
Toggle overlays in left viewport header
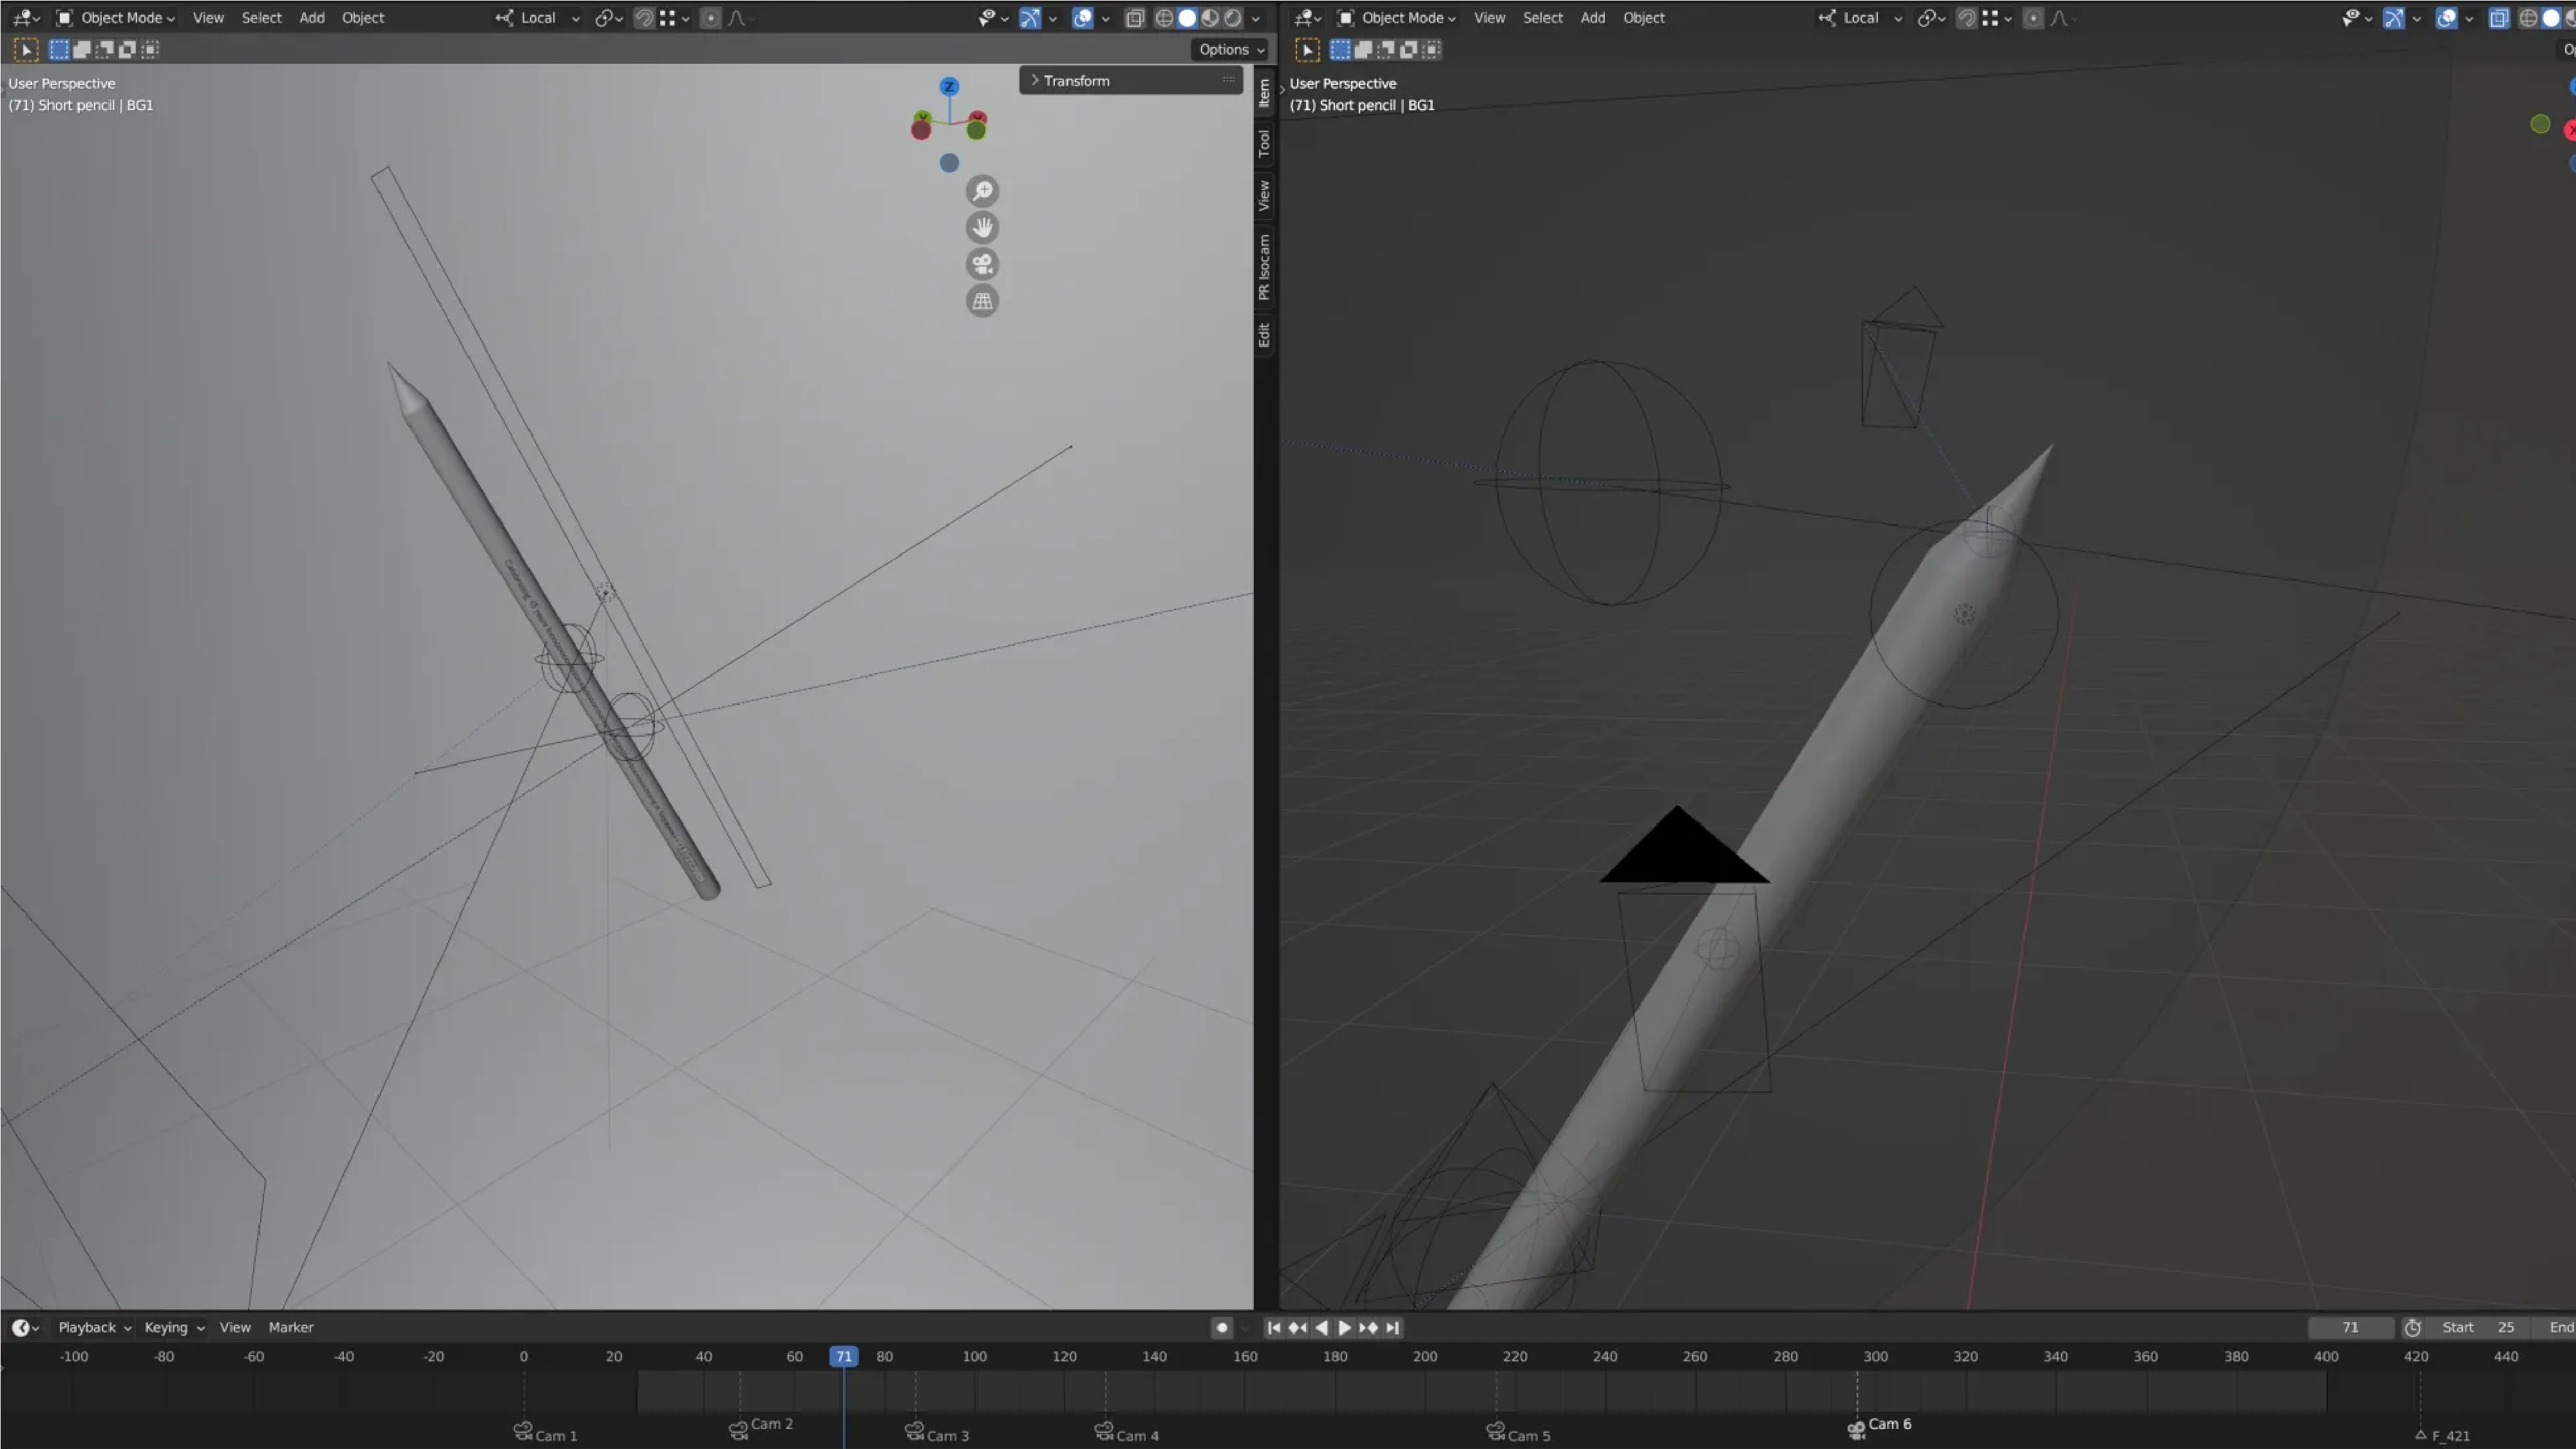point(1082,18)
